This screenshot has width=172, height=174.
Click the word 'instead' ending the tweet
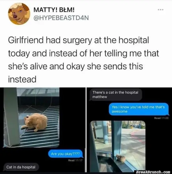(x=22, y=79)
